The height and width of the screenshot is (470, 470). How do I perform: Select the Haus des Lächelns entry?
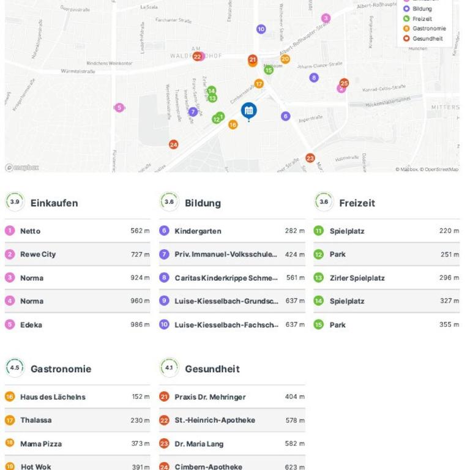click(x=77, y=397)
